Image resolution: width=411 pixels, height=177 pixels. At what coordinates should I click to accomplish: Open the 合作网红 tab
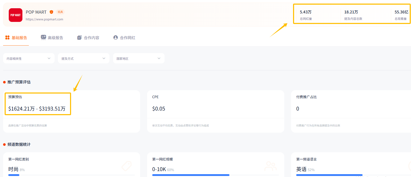click(127, 38)
